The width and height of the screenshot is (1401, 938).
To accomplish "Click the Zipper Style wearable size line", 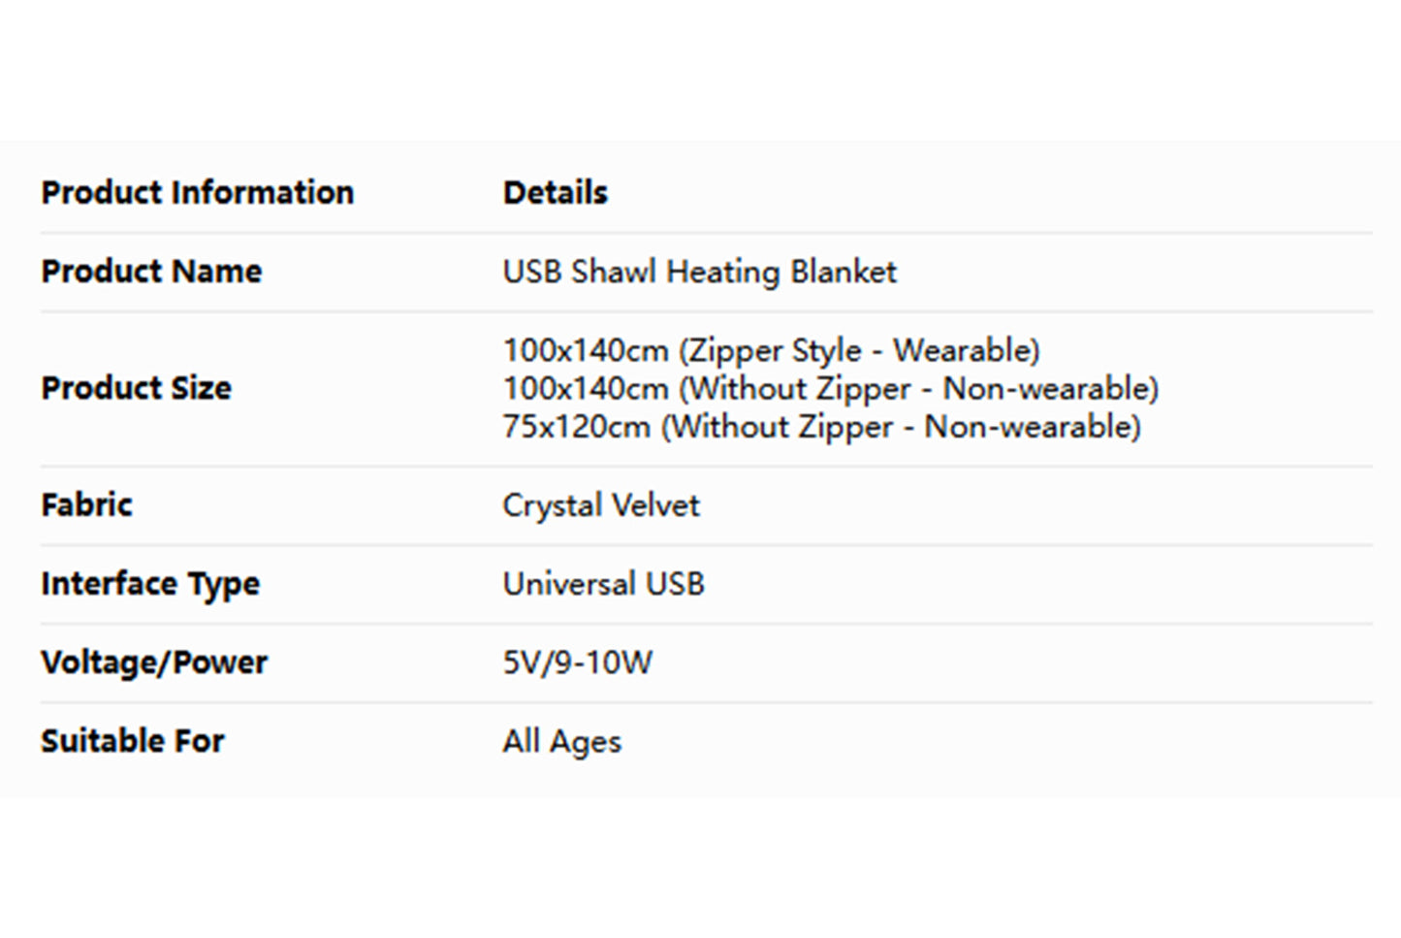I will click(771, 350).
